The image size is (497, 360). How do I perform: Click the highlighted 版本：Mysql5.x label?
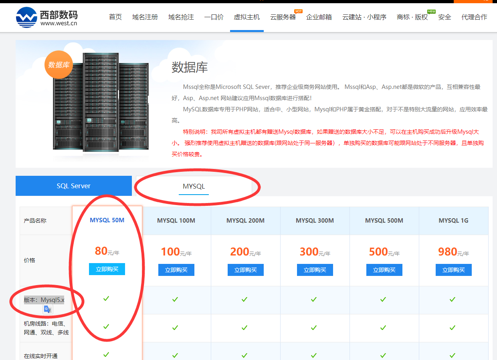(44, 300)
